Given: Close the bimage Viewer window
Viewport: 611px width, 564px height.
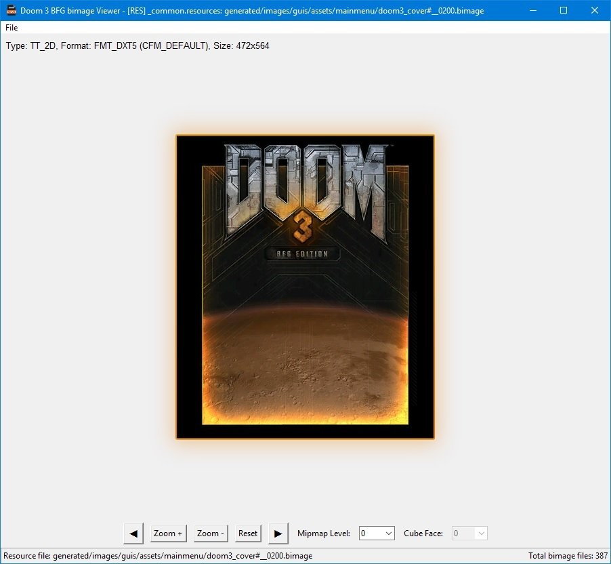Looking at the screenshot, I should point(595,11).
